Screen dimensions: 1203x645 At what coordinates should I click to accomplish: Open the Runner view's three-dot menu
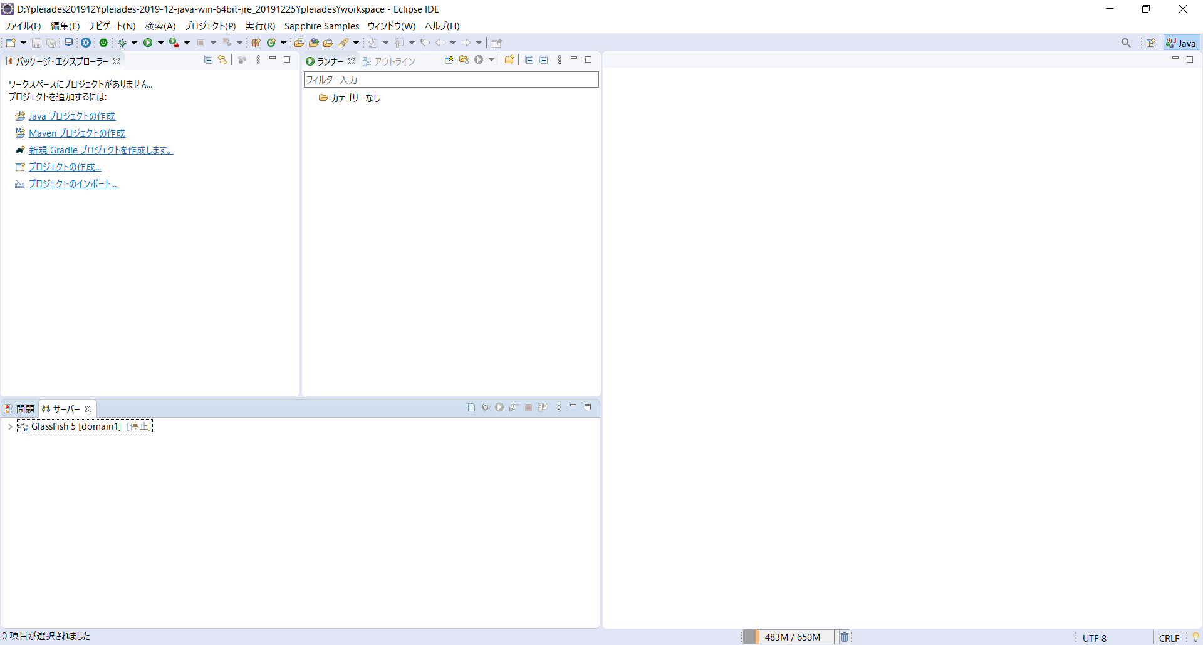tap(560, 60)
